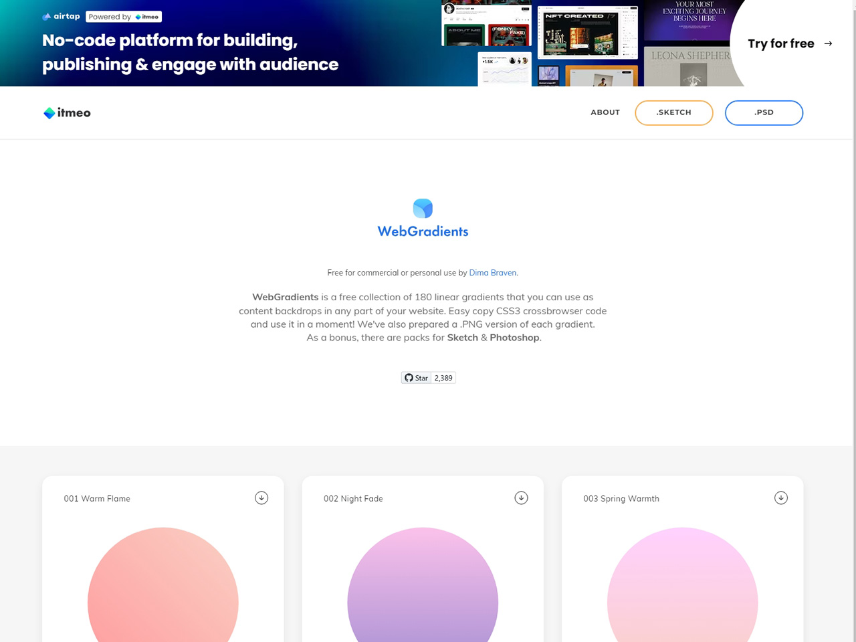Click the Powered by itmeo badge
Image resolution: width=856 pixels, height=642 pixels.
pos(124,16)
